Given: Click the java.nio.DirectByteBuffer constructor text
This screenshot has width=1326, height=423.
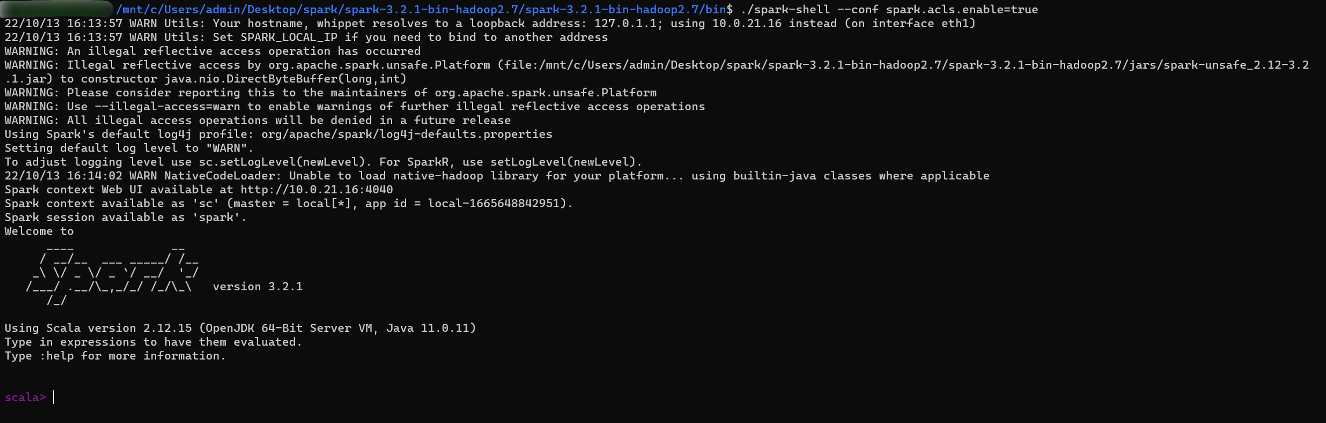Looking at the screenshot, I should pos(286,78).
